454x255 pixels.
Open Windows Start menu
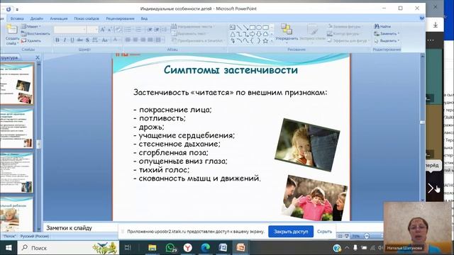[9, 248]
